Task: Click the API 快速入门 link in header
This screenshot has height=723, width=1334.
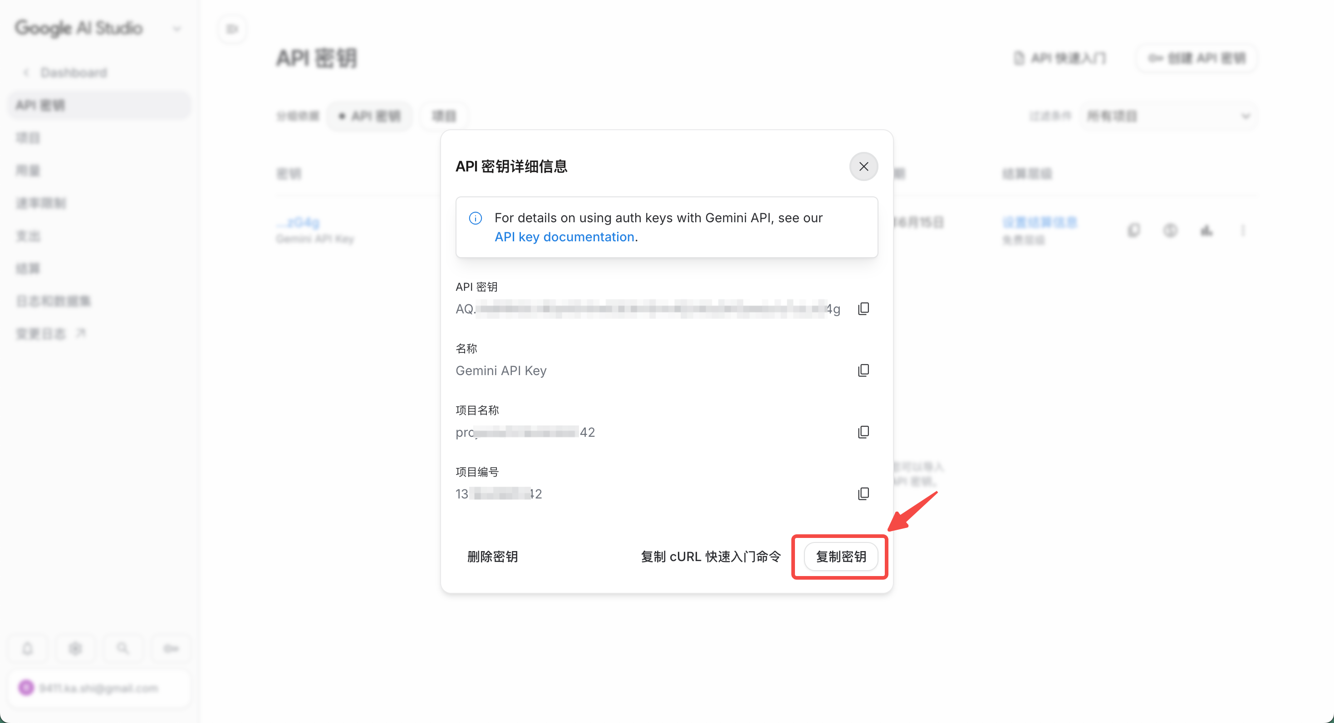Action: [x=1059, y=58]
